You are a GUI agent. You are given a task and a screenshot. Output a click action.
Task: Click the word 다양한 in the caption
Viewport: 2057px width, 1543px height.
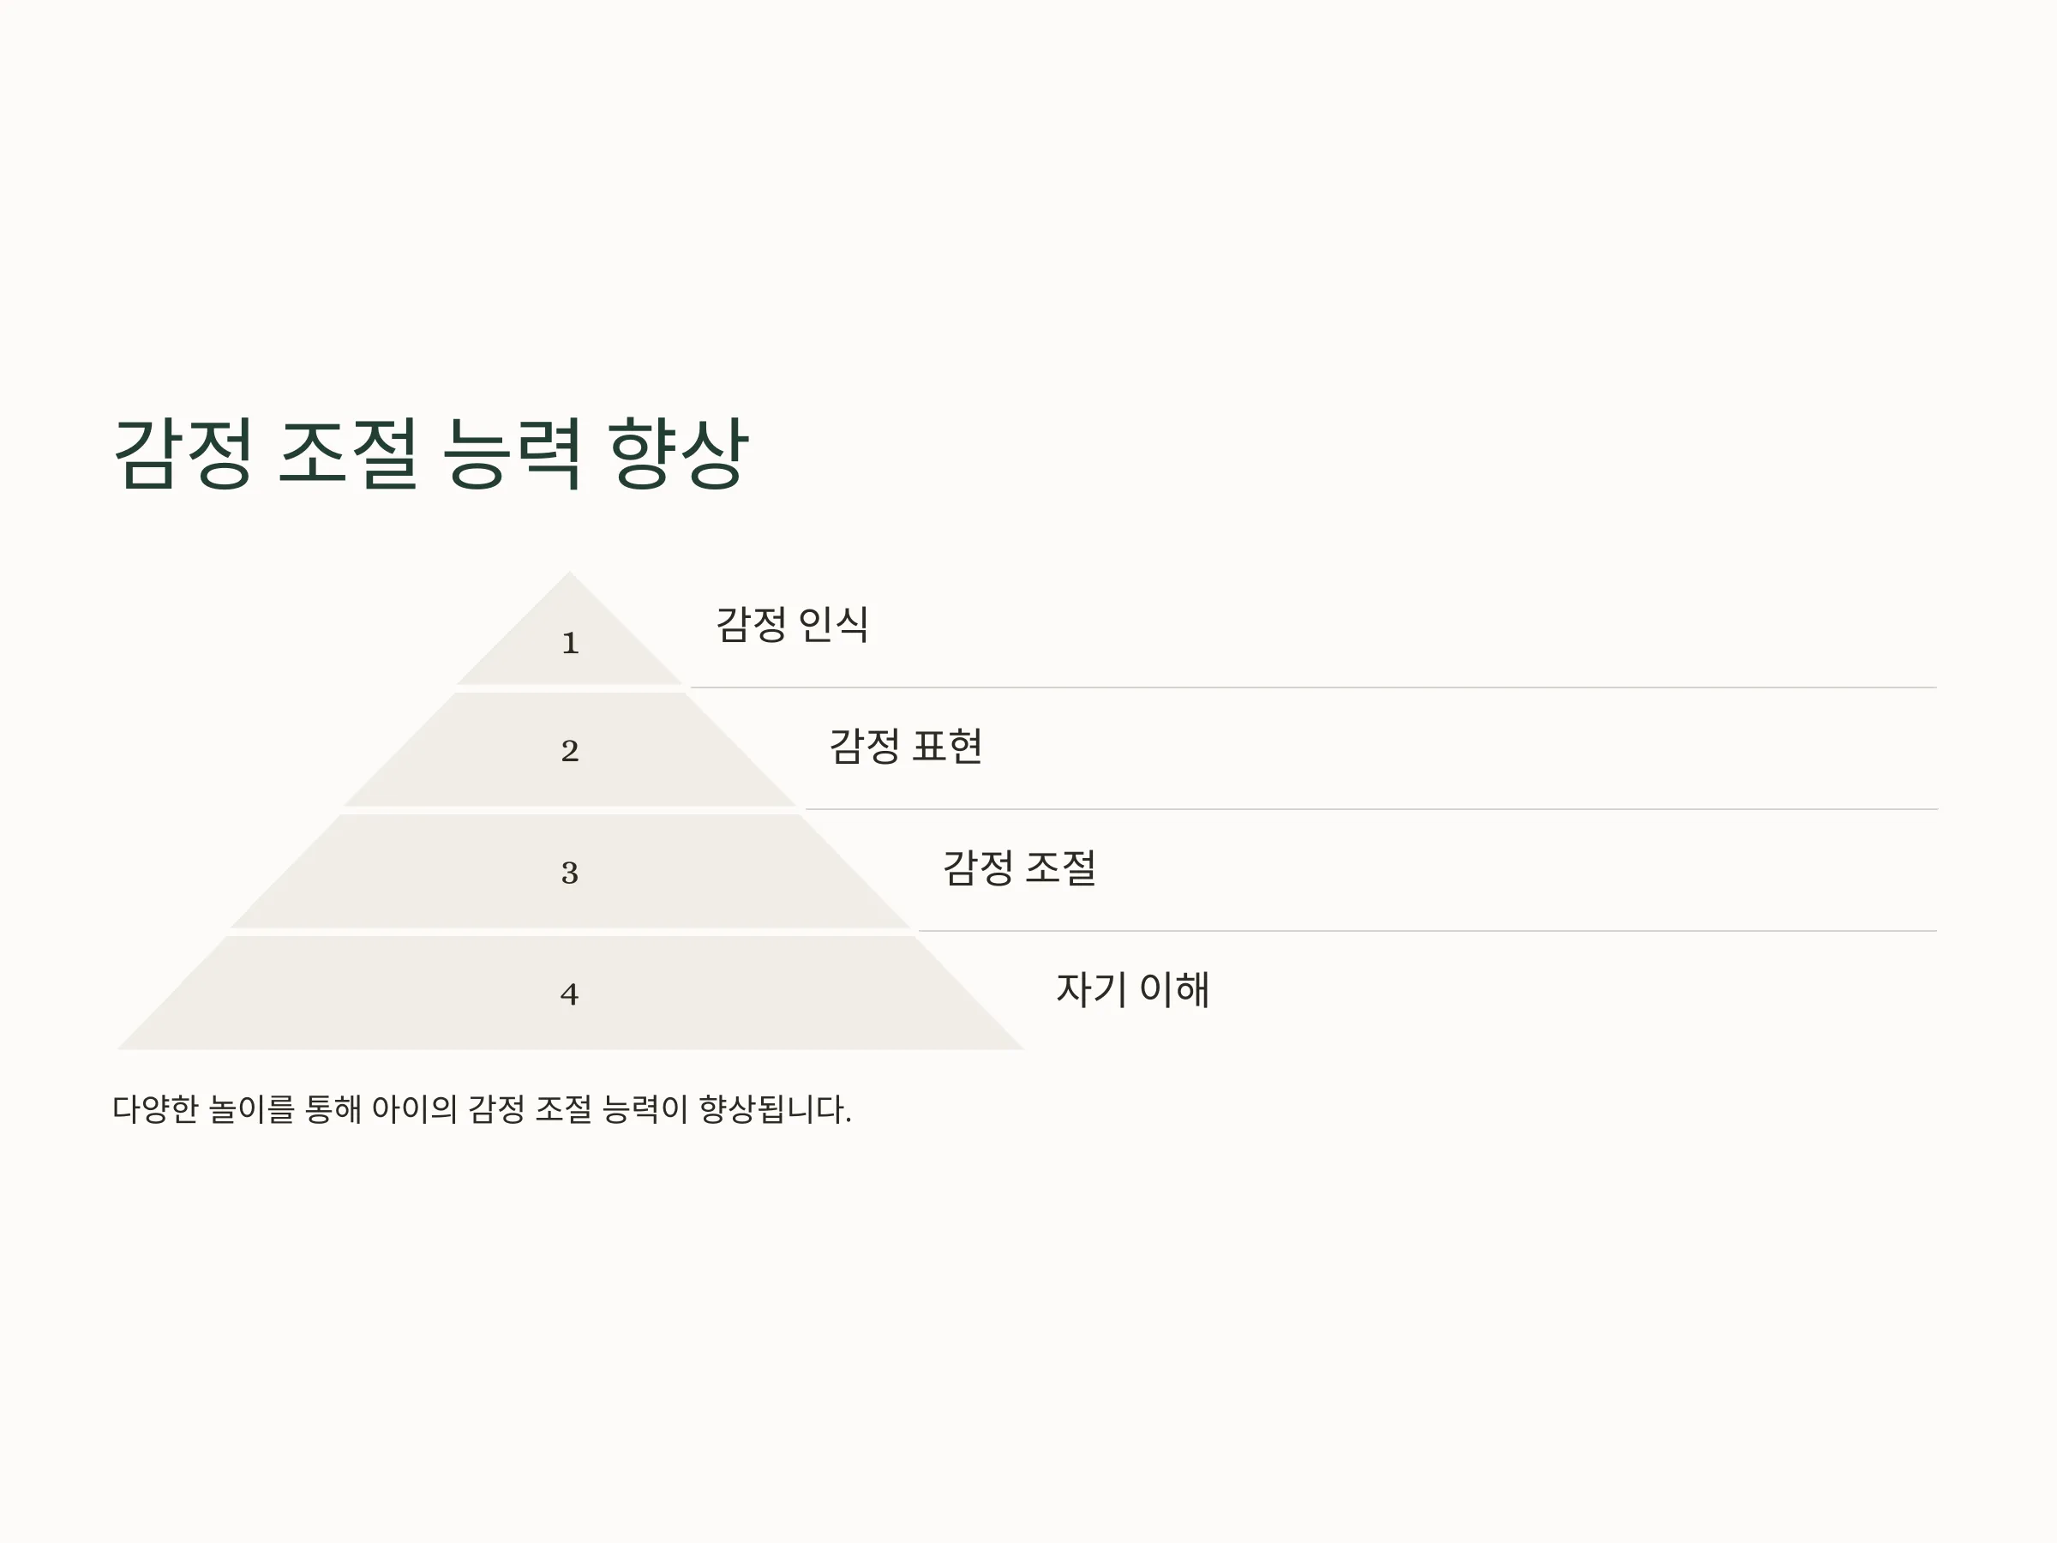click(x=155, y=1108)
